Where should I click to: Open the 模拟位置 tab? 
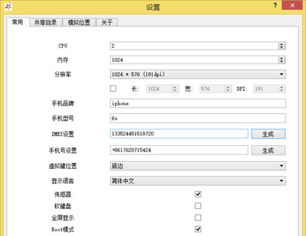(79, 23)
